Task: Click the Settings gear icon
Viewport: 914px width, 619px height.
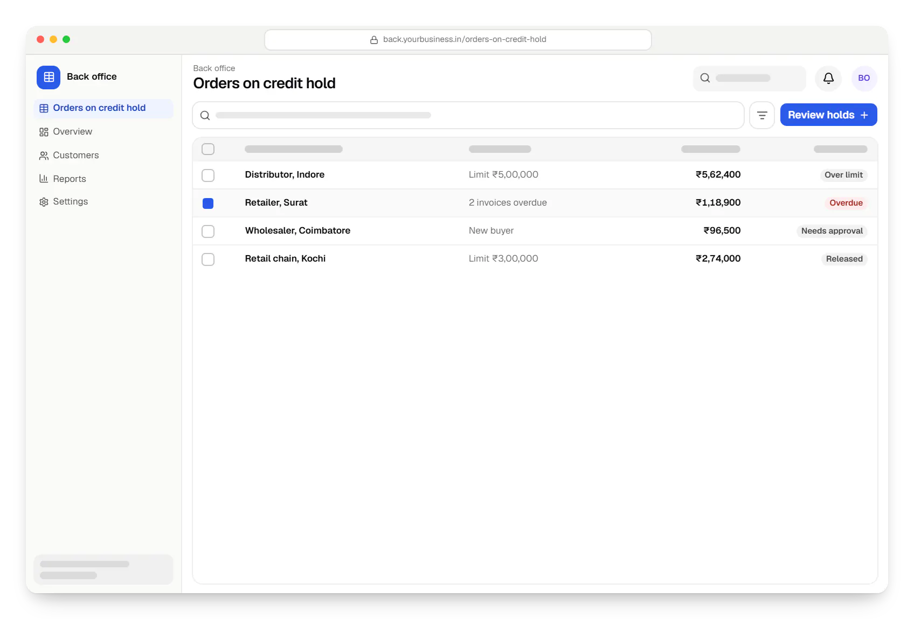Action: pos(44,202)
